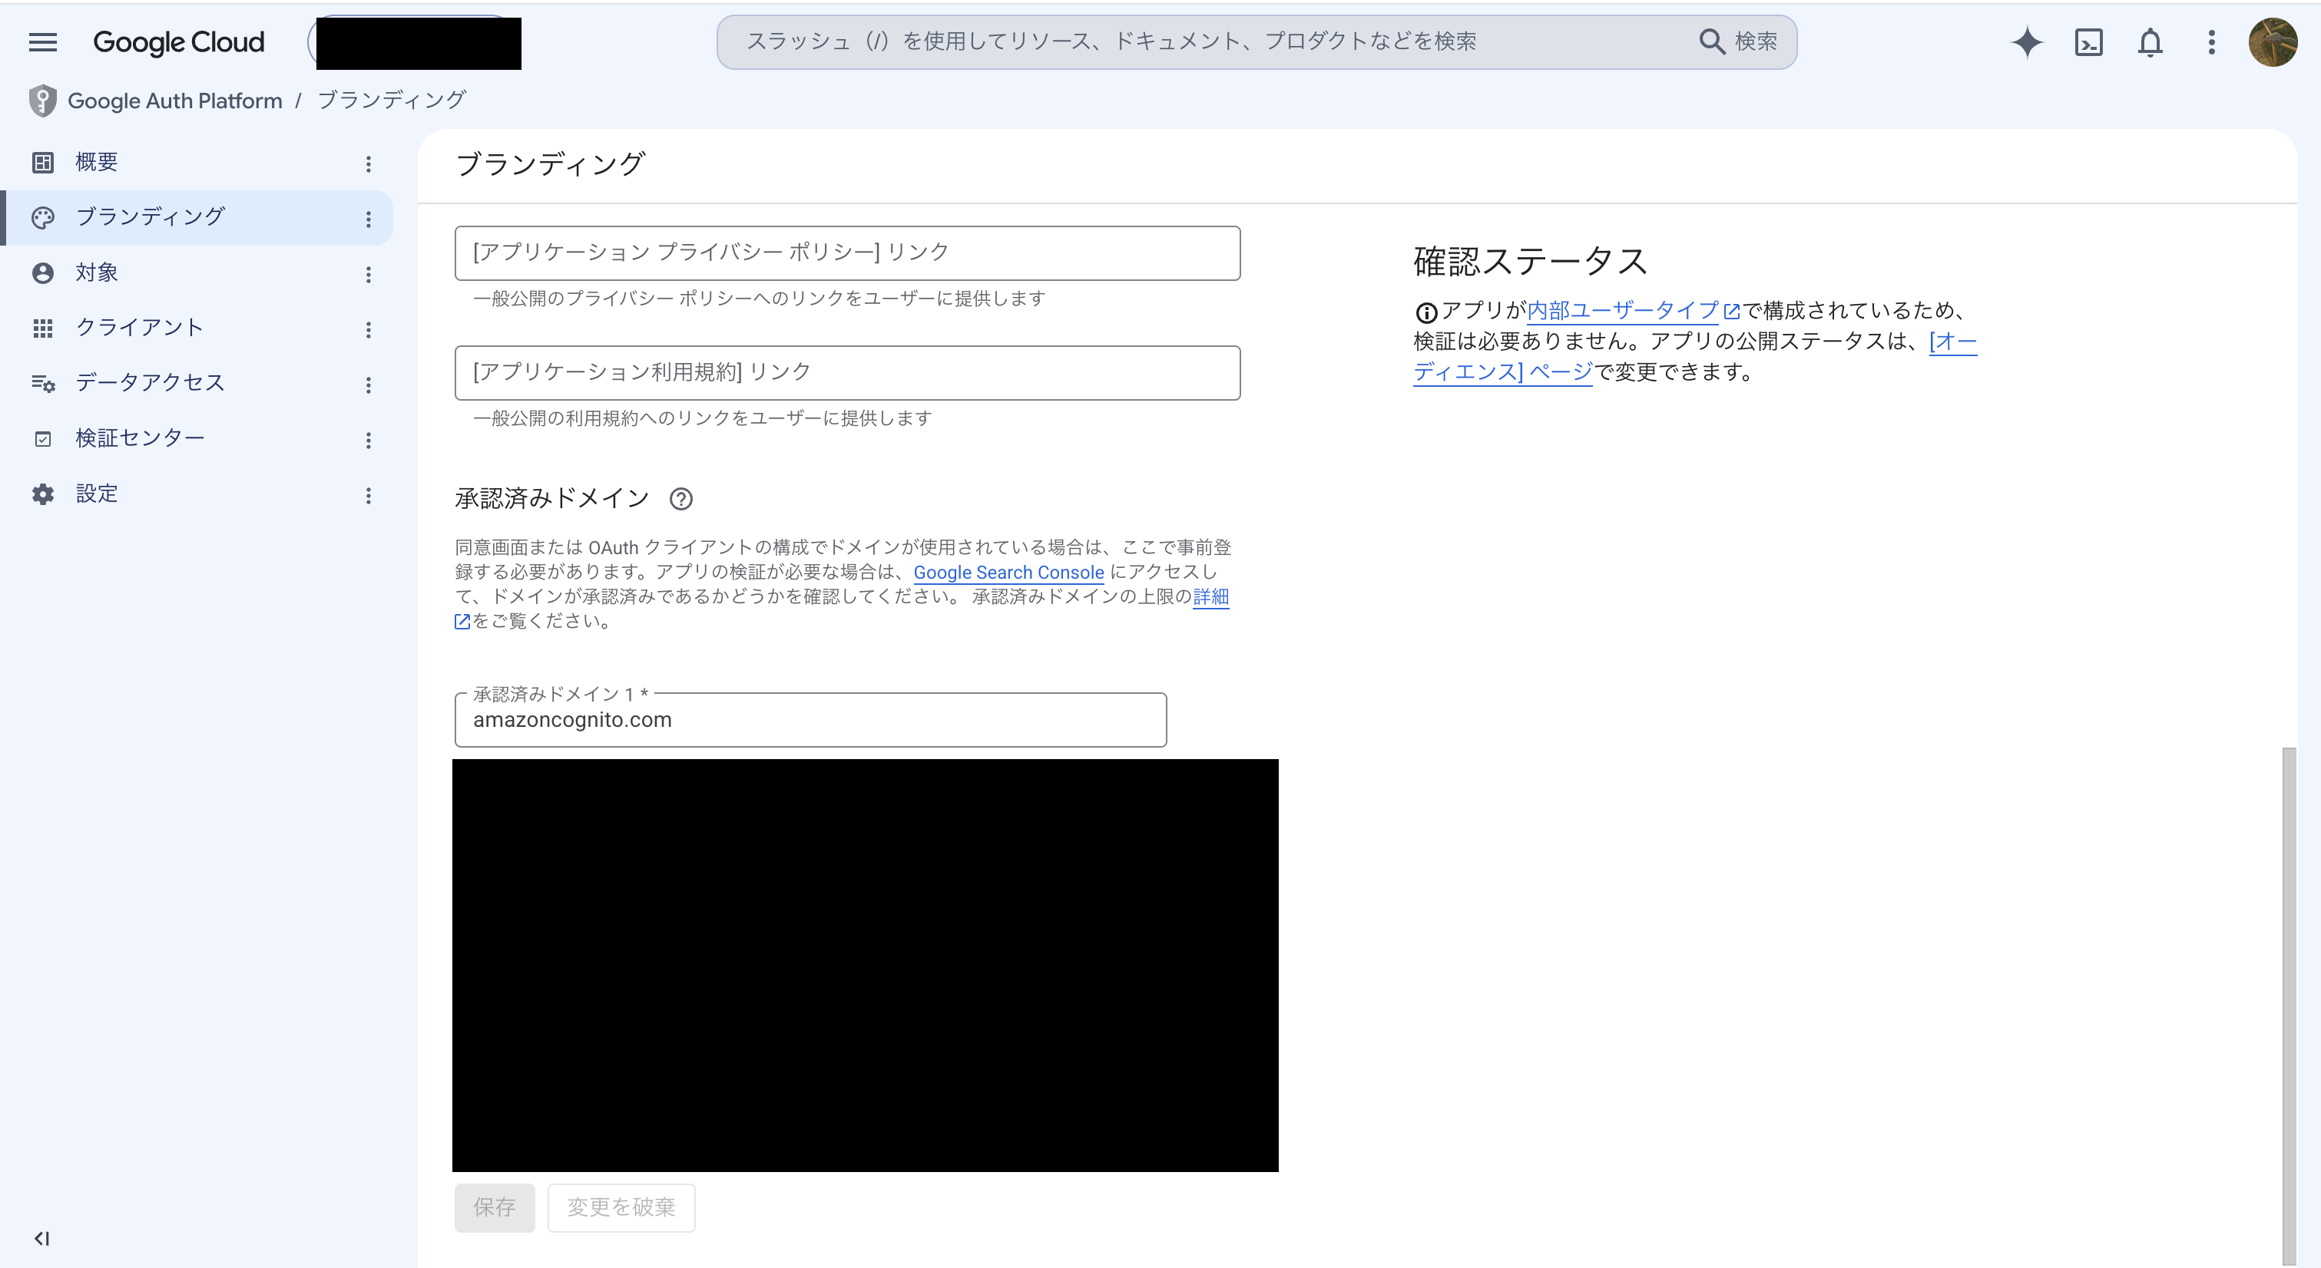
Task: Focus the terms of service link field
Action: pyautogui.click(x=847, y=373)
